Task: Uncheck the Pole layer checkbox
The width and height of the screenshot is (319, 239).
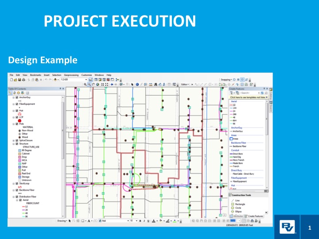Action: 17,124
